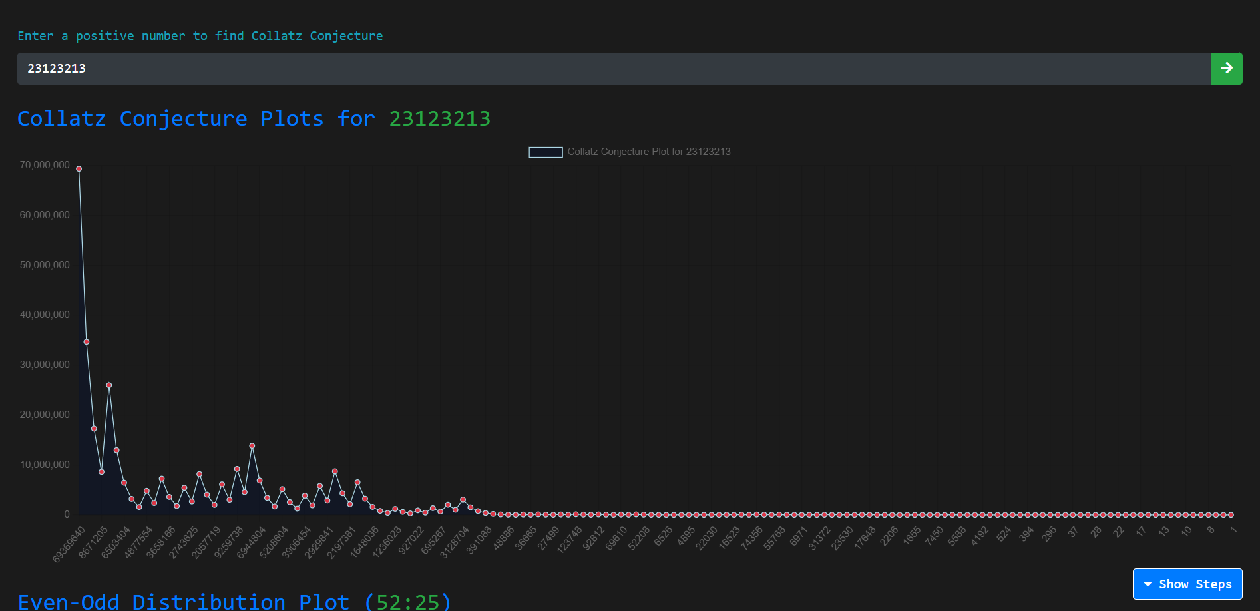The image size is (1260, 611).
Task: Click the 'Collatz Conjecture Plots for' heading text
Action: click(x=196, y=119)
